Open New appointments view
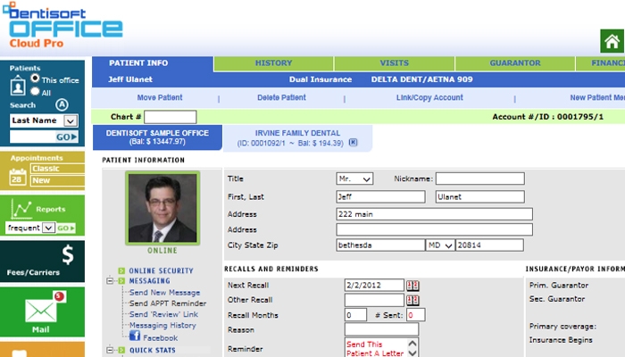This screenshot has width=625, height=357. pos(57,180)
